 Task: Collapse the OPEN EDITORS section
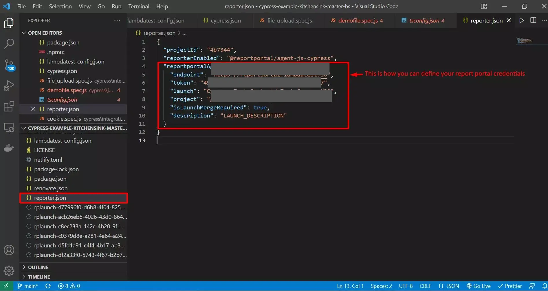point(45,33)
